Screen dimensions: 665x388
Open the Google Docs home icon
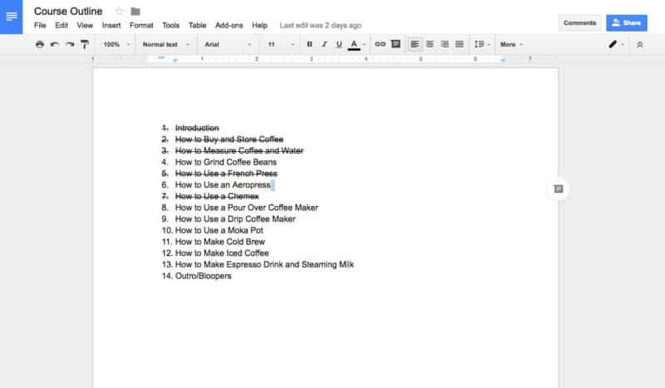[11, 17]
